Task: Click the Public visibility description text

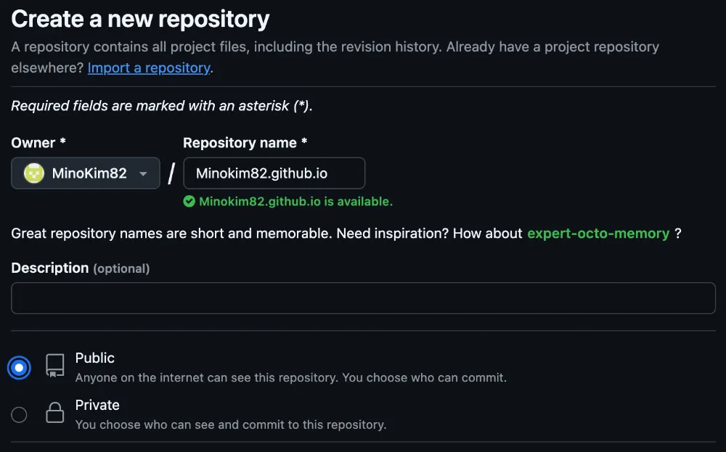Action: click(x=291, y=377)
